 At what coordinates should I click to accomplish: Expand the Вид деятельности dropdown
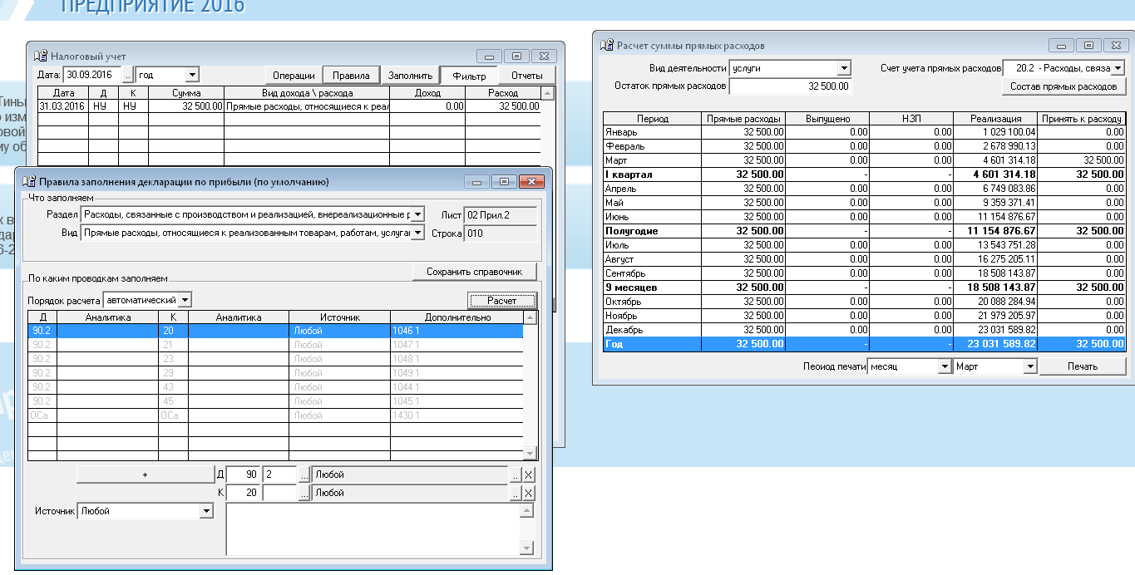(x=844, y=68)
